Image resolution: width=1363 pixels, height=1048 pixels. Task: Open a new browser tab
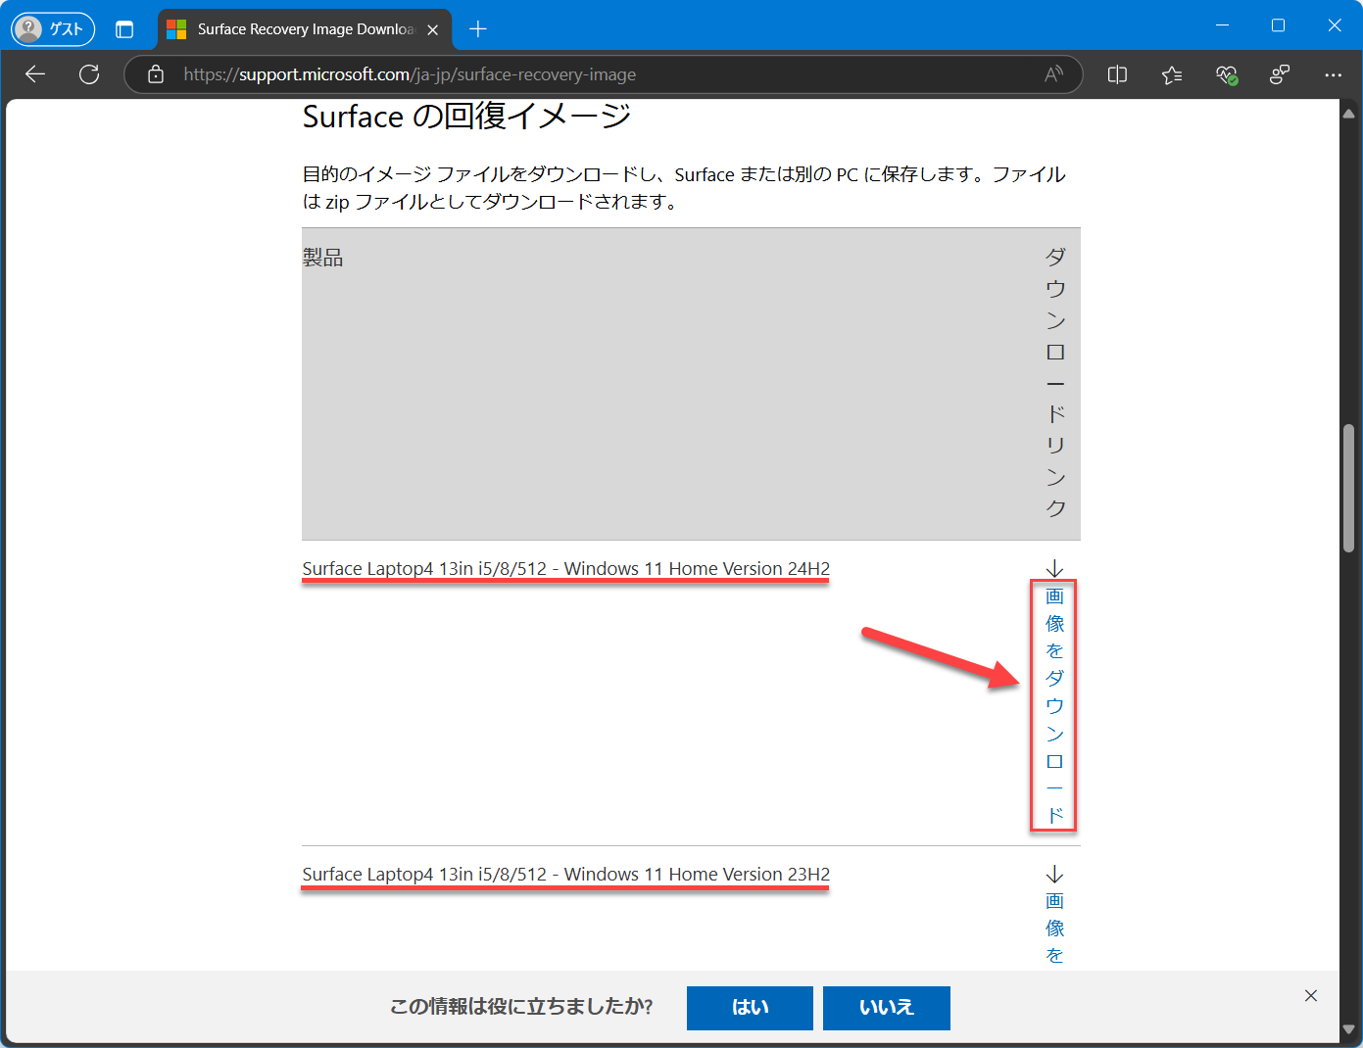click(x=478, y=29)
